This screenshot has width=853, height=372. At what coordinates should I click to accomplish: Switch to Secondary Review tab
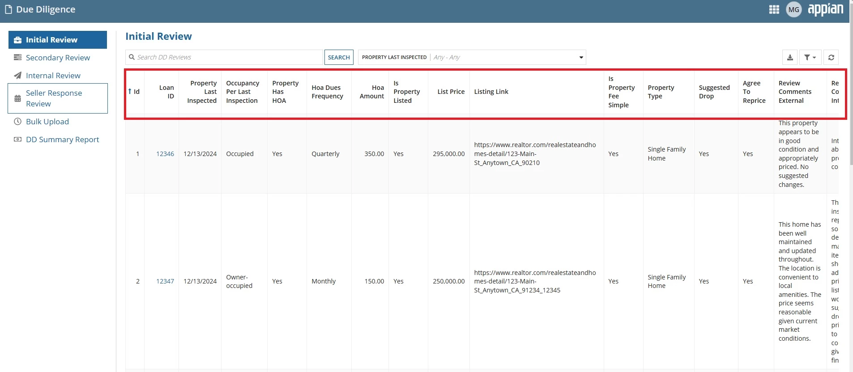58,58
